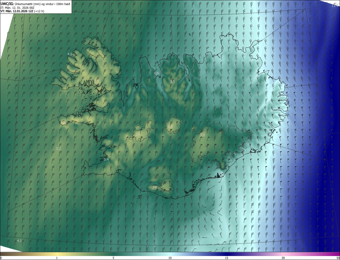The width and height of the screenshot is (340, 260).
Task: Click the 1 tick label on the colorbar
Action: (x=57, y=258)
